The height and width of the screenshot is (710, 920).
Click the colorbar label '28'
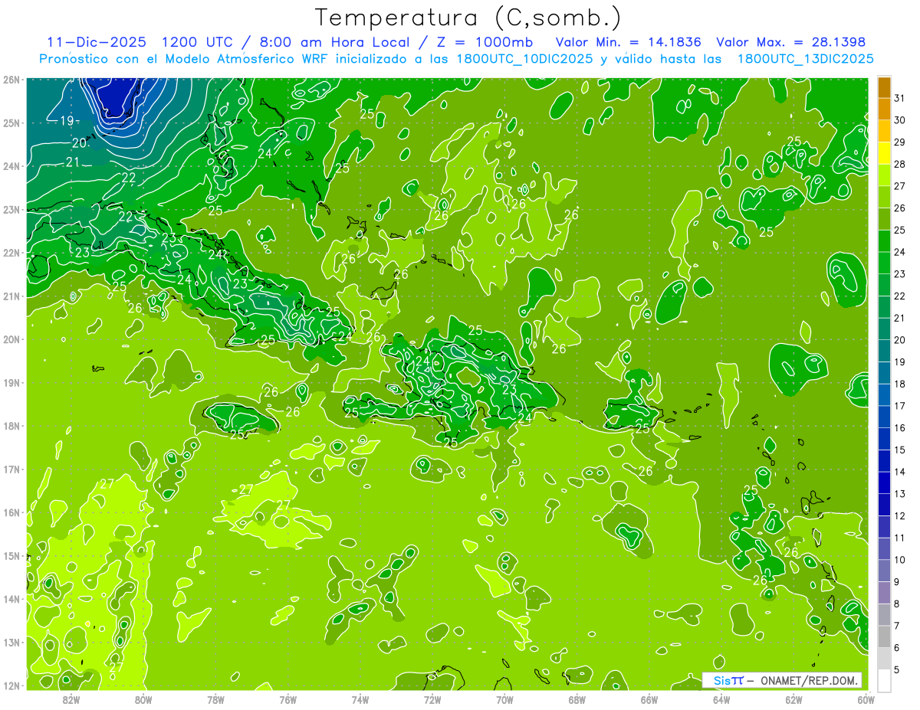[x=900, y=164]
